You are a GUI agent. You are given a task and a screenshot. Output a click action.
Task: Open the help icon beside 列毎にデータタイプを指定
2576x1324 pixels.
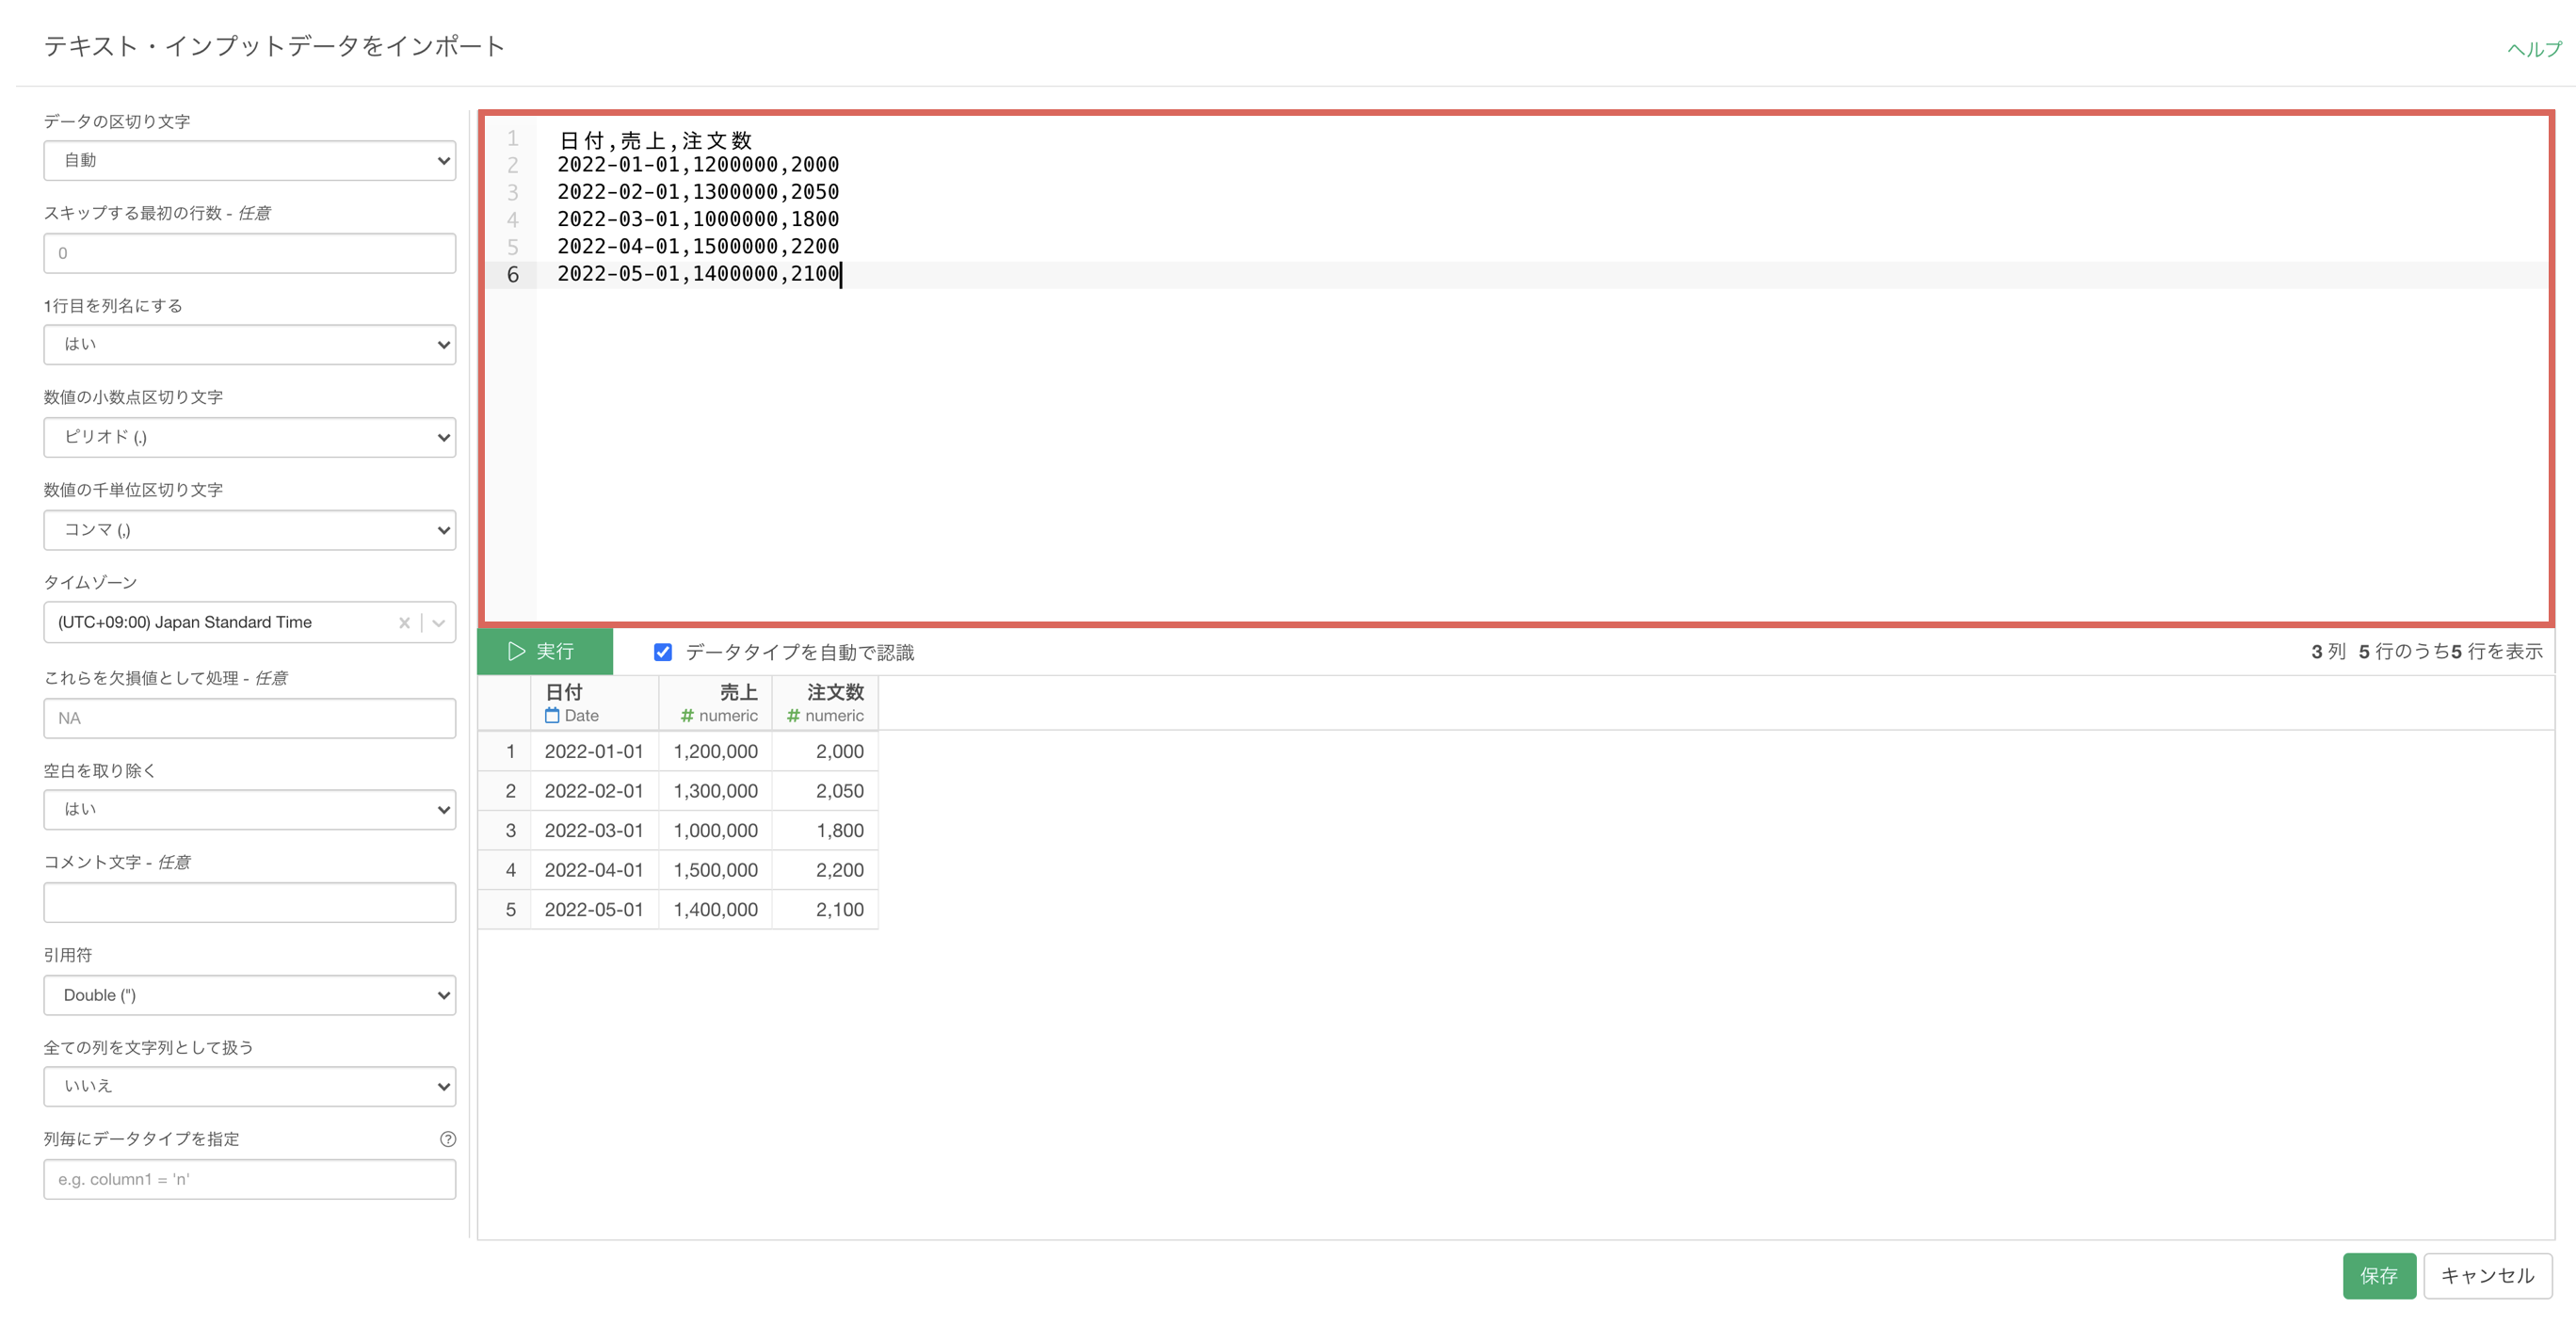(448, 1139)
